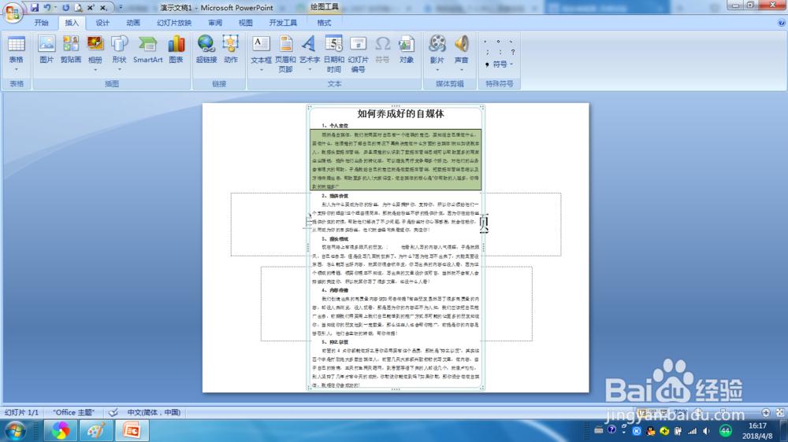Click the slide title 如何养成好的自媒体
The width and height of the screenshot is (788, 442).
(400, 114)
